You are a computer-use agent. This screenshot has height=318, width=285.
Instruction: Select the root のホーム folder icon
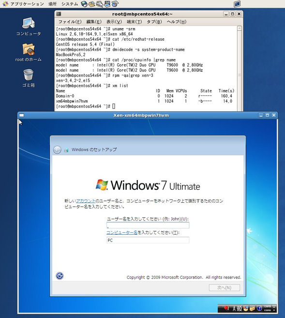tap(29, 53)
